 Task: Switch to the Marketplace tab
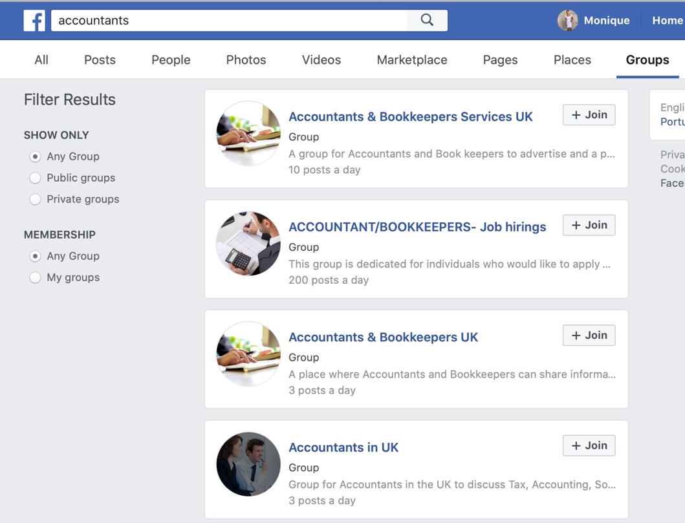pyautogui.click(x=412, y=60)
